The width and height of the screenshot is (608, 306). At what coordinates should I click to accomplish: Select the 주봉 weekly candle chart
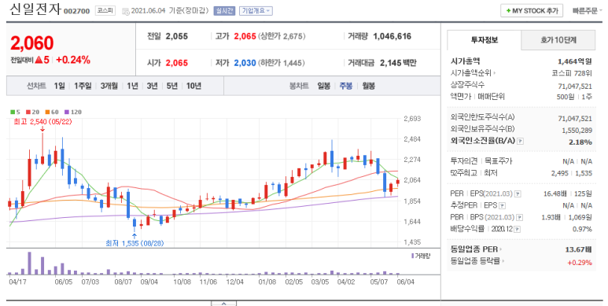346,86
